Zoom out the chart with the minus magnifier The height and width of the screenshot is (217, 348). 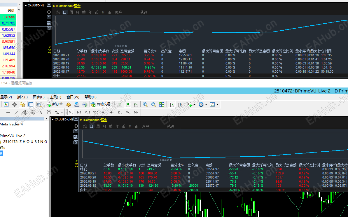tap(153, 104)
